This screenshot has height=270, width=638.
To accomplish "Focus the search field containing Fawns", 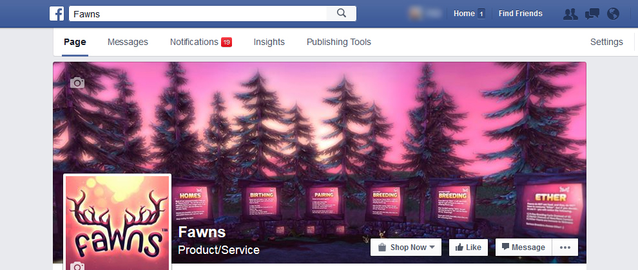I will coord(198,14).
